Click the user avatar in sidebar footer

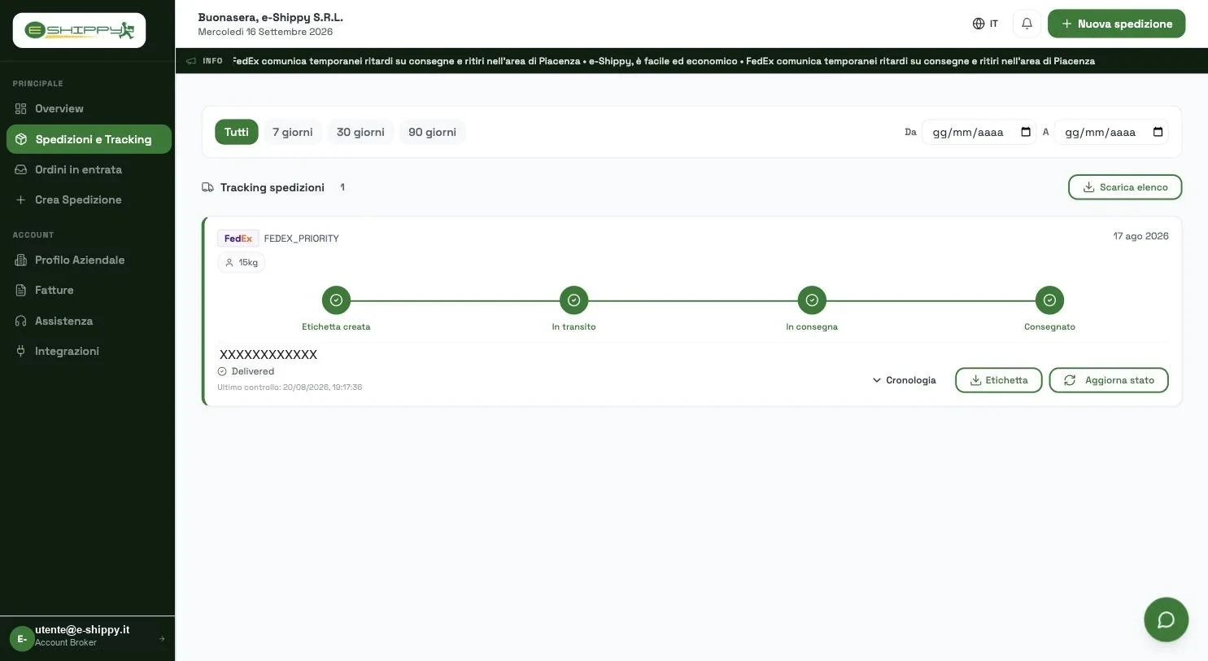click(22, 639)
